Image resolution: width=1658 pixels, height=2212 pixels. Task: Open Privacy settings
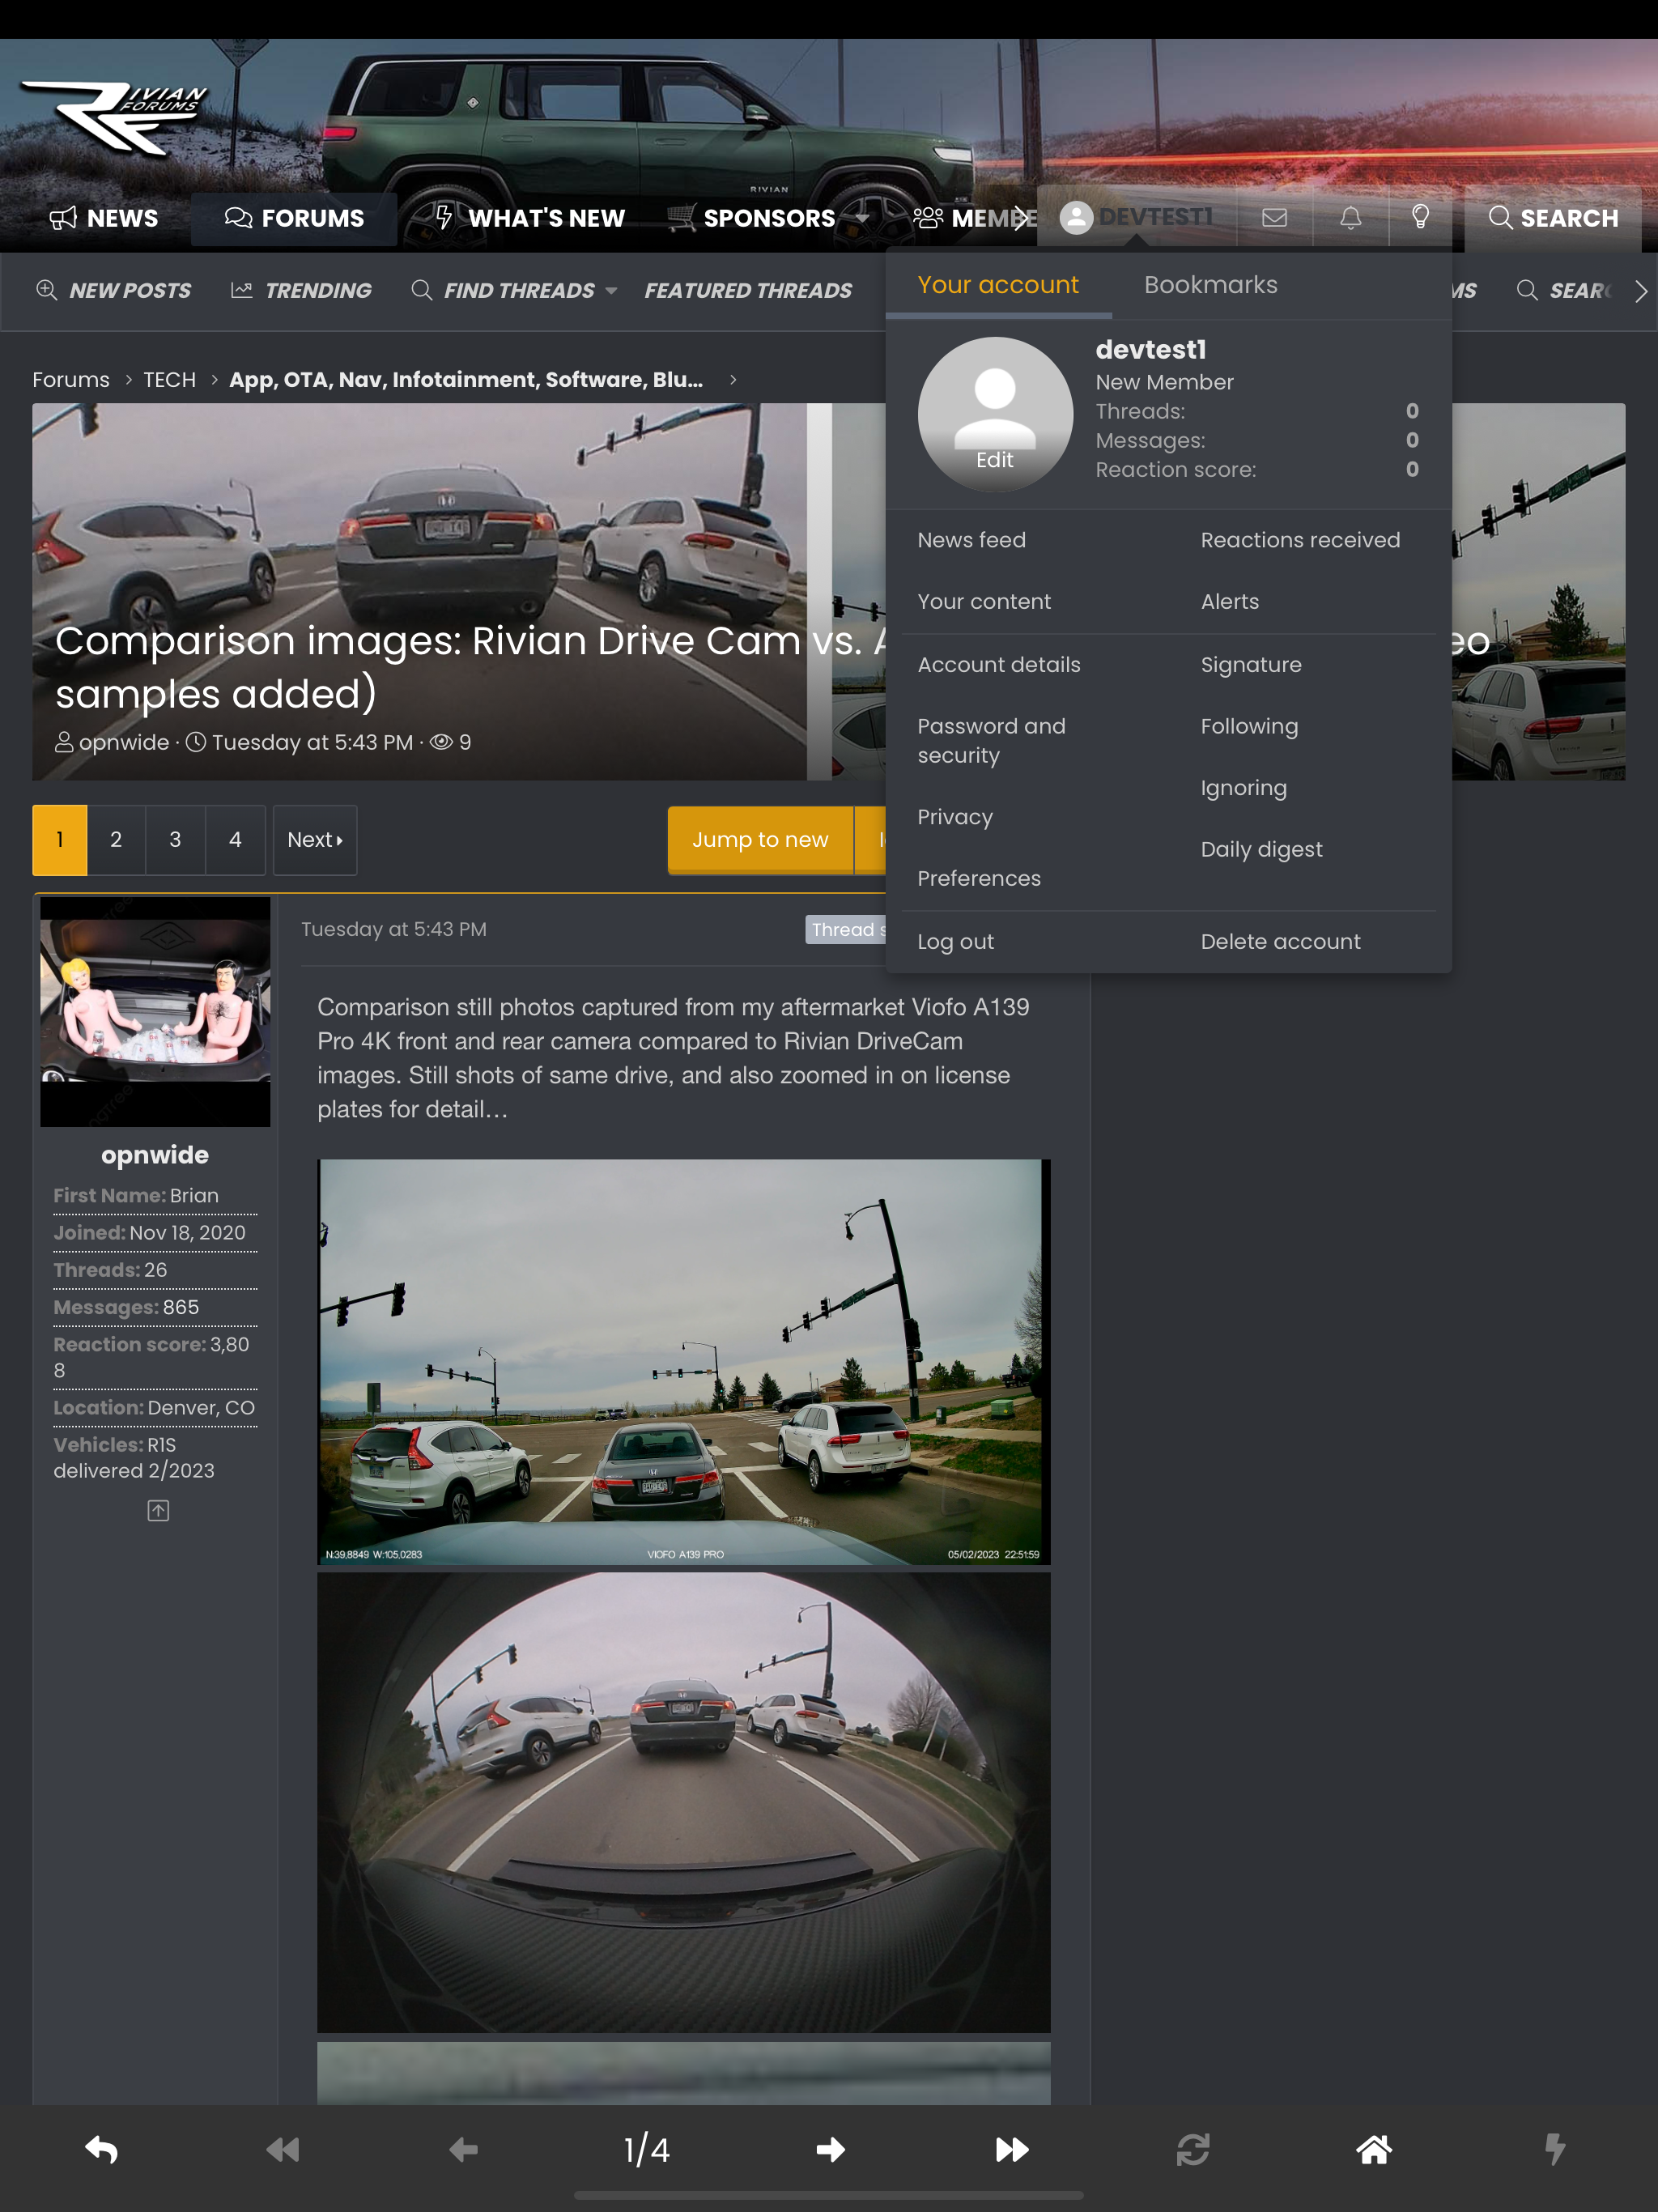click(x=955, y=817)
